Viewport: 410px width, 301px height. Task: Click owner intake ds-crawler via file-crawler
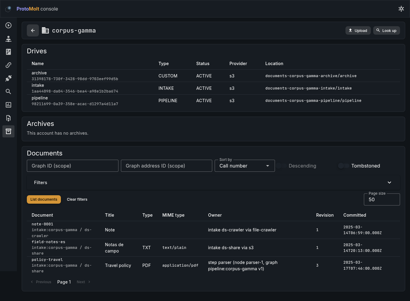(242, 230)
